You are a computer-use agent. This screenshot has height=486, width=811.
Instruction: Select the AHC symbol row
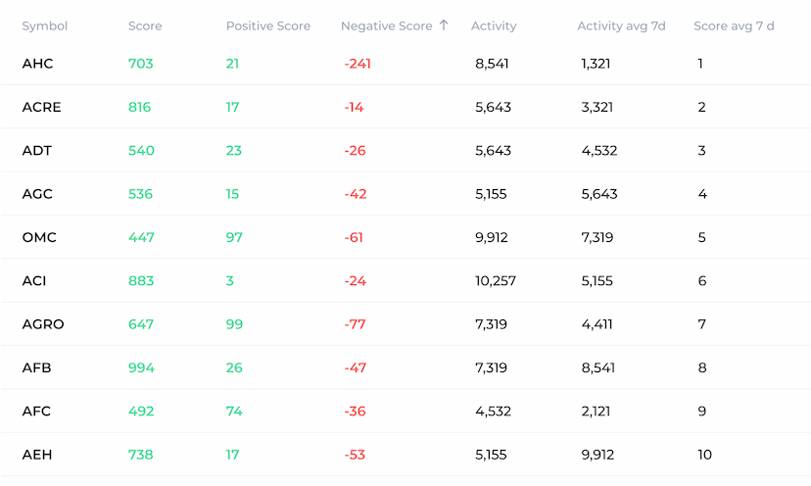(x=38, y=64)
